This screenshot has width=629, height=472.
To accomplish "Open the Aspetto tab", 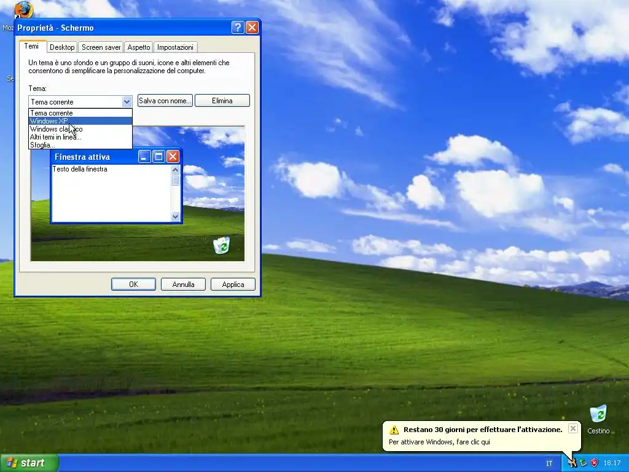I will click(138, 47).
